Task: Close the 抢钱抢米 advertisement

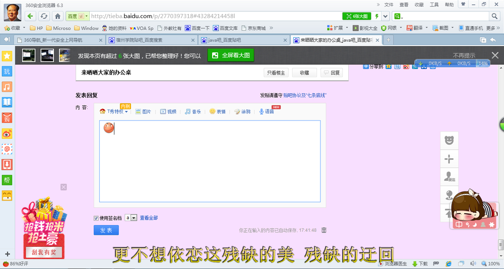Action: pyautogui.click(x=64, y=187)
